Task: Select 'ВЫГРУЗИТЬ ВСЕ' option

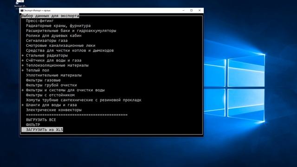Action: pos(41,120)
